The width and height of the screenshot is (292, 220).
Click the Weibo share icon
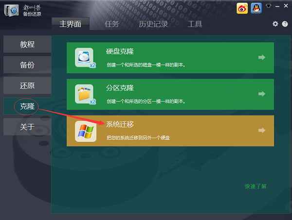click(x=242, y=8)
